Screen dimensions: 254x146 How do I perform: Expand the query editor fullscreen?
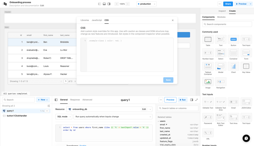pyautogui.click(x=197, y=100)
